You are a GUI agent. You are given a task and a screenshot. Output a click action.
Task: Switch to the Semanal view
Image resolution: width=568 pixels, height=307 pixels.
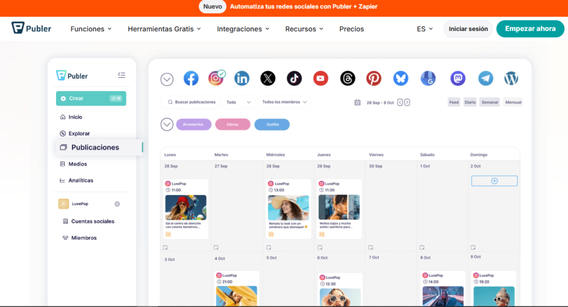coord(490,102)
